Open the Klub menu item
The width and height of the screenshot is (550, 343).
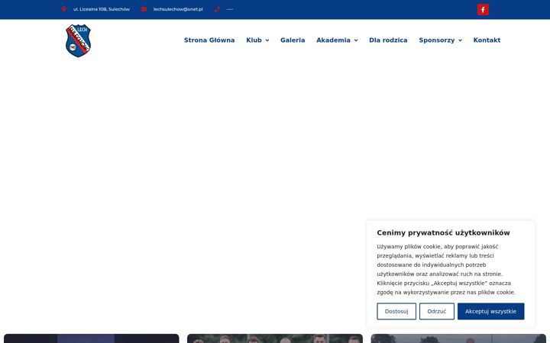point(254,40)
